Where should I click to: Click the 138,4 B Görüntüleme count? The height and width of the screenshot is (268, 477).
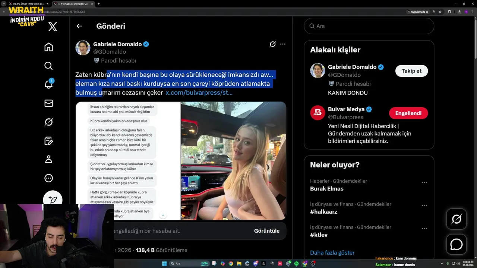coord(161,250)
